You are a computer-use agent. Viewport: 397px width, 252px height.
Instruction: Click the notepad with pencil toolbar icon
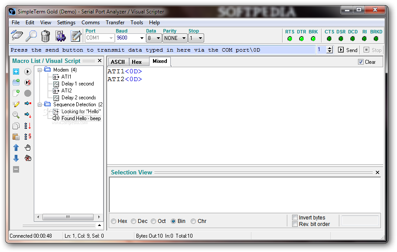(x=76, y=36)
